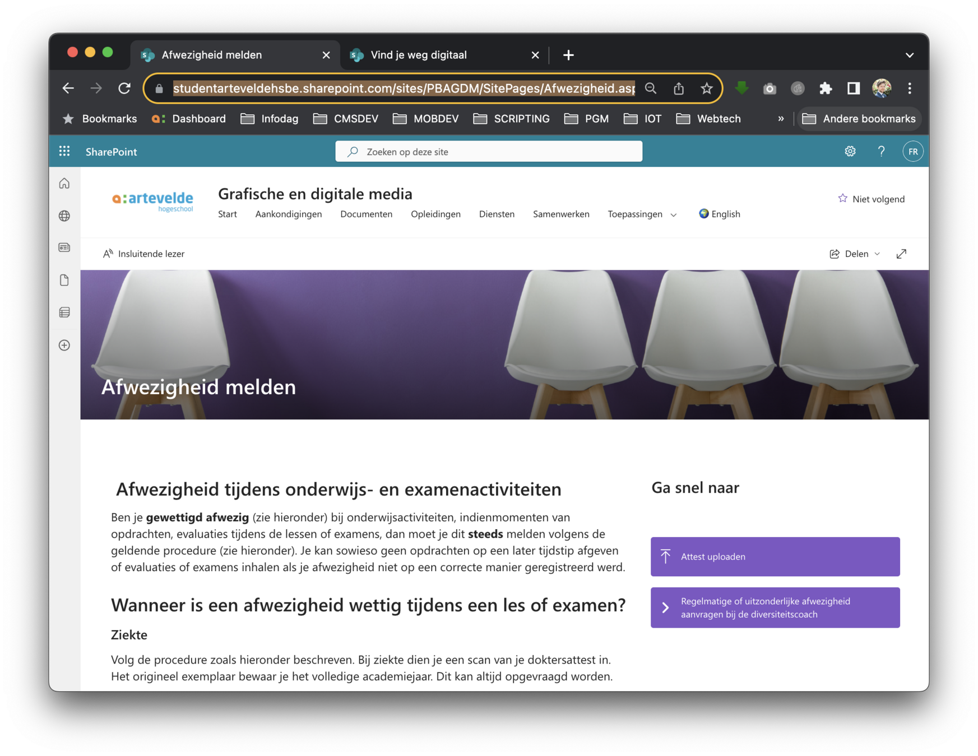Open Insluitende lezer
Viewport: 978px width, 756px height.
[x=143, y=254]
